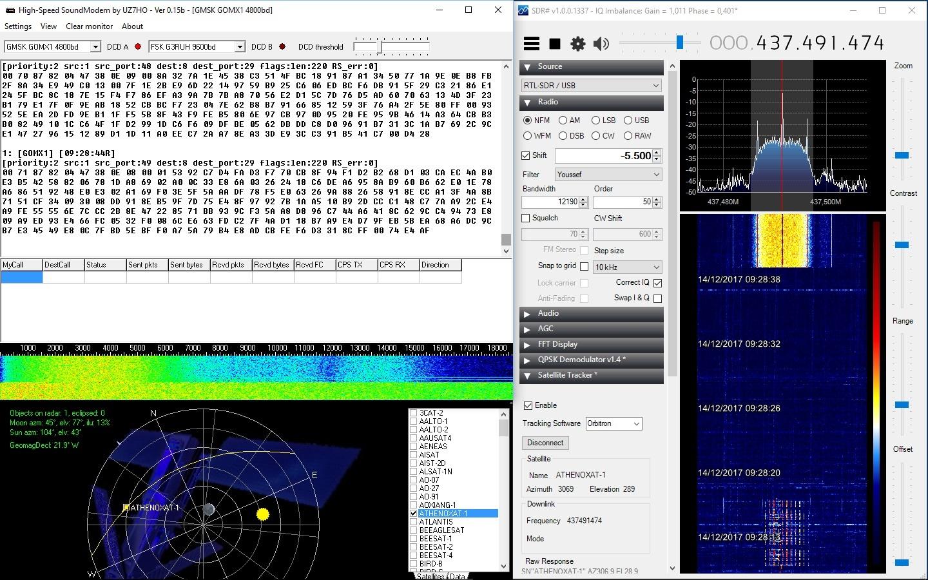Open the SDR# hamburger menu
The image size is (928, 580).
531,43
